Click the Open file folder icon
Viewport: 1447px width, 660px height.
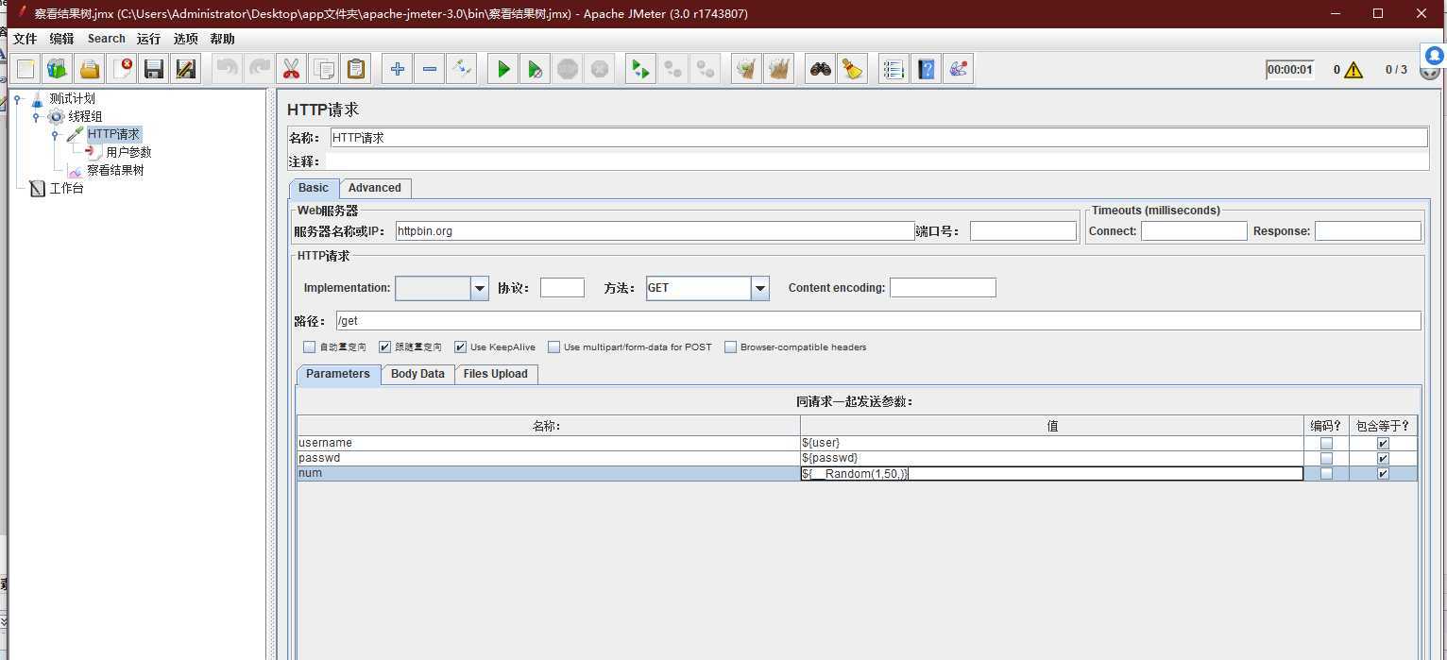click(90, 69)
